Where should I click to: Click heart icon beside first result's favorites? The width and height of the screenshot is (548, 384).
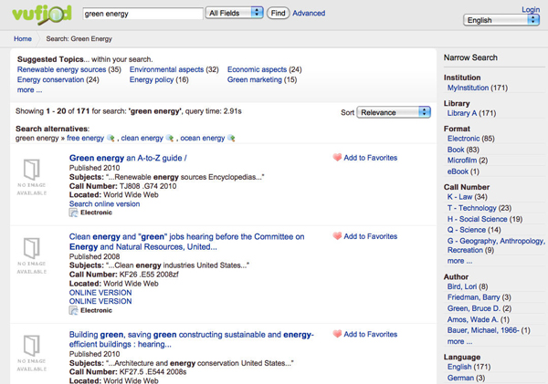[x=337, y=158]
